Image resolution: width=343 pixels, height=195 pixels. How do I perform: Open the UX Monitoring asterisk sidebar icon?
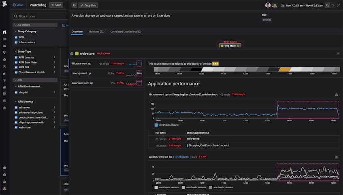(4, 108)
